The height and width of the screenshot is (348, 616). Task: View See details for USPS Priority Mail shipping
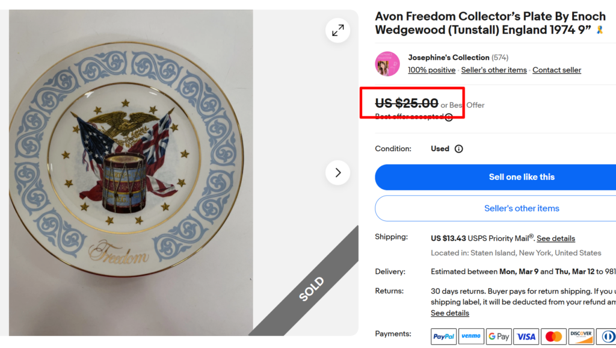555,238
